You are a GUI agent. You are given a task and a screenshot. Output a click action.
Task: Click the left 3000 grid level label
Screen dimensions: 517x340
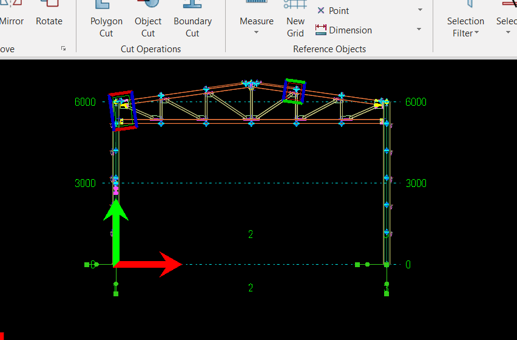[85, 183]
